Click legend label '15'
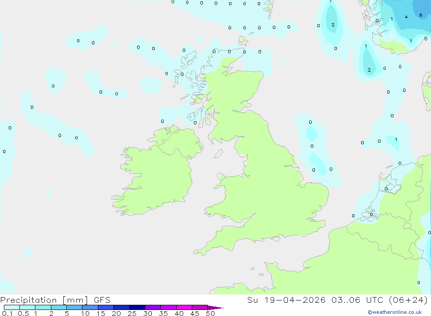Screen dimensions: 431x316 (x=101, y=313)
